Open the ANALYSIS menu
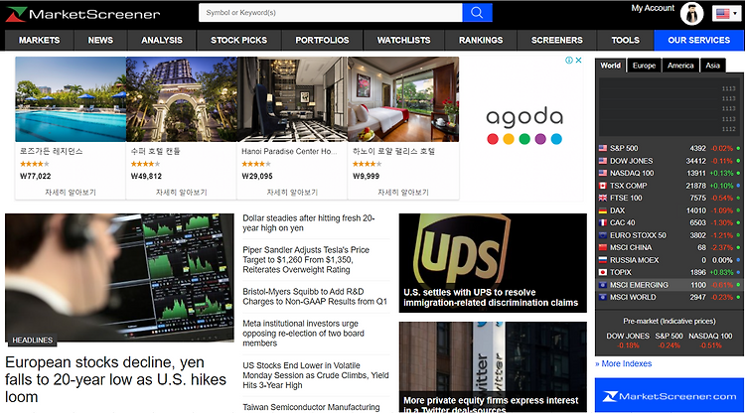Viewport: 745px width, 413px height. [162, 41]
